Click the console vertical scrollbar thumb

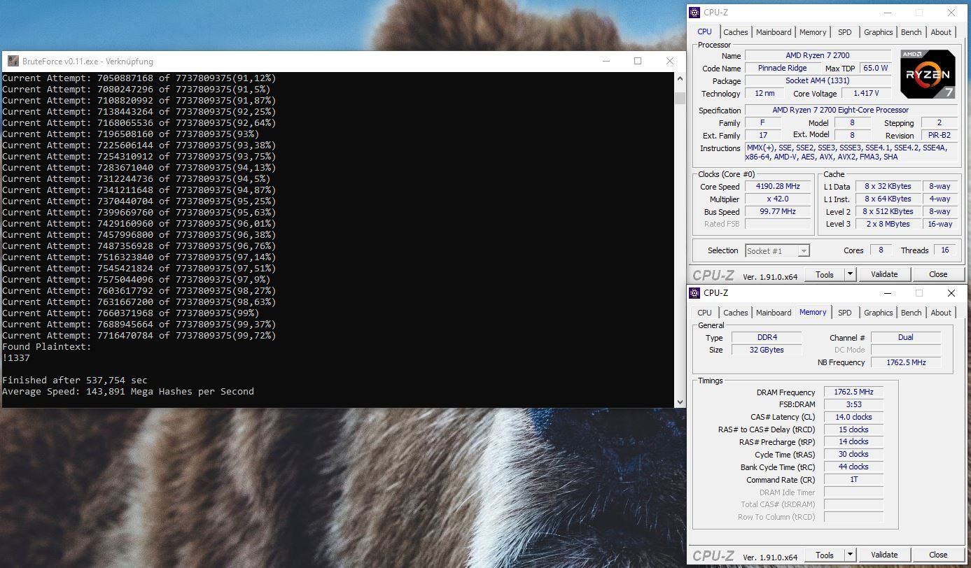[x=680, y=98]
